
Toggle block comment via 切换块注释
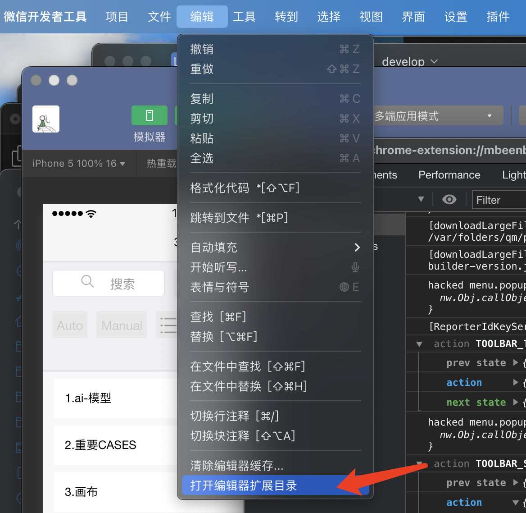click(276, 436)
